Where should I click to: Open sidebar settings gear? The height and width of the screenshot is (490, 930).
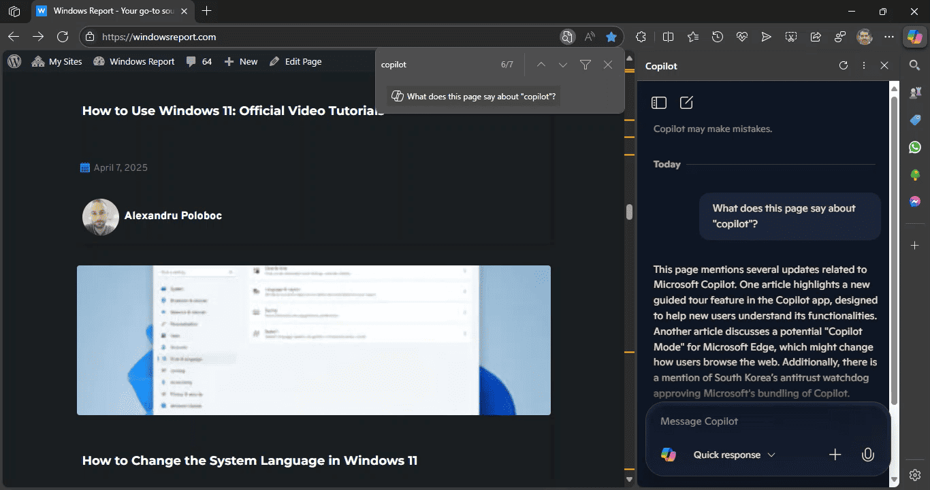click(x=915, y=475)
